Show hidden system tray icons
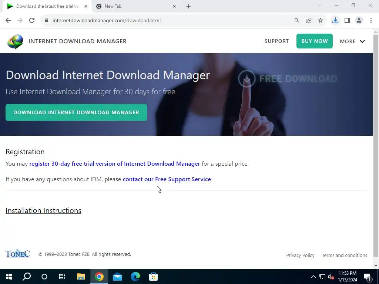 click(x=313, y=277)
